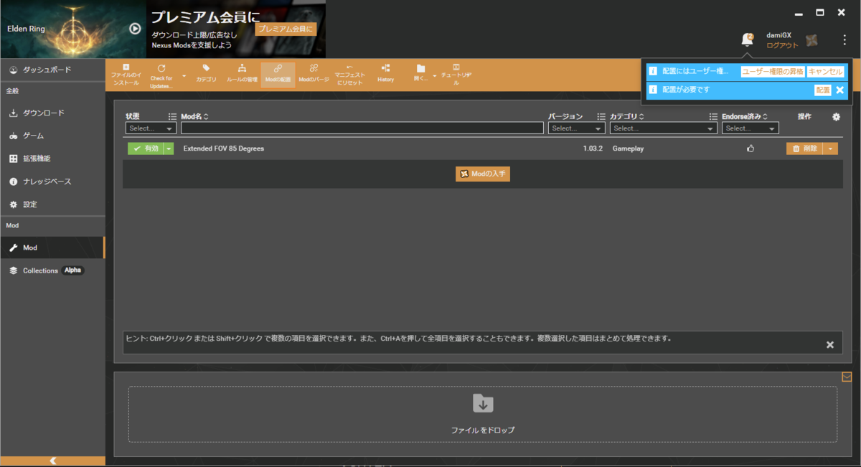
Task: Expand the 開く dropdown arrow
Action: click(x=435, y=75)
